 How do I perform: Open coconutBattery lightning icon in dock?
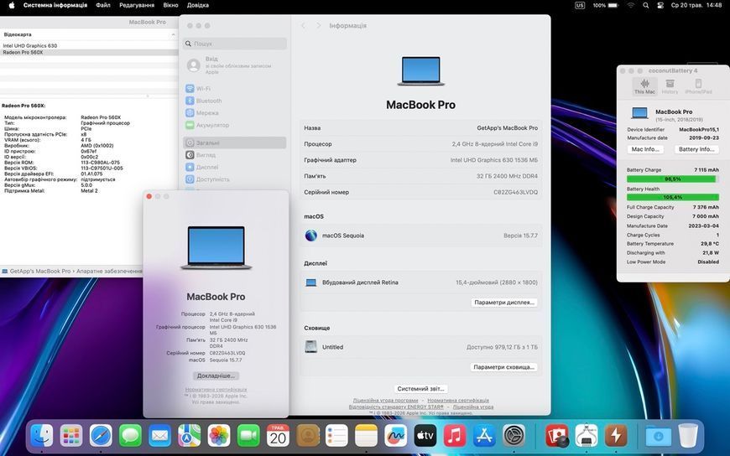pos(616,437)
